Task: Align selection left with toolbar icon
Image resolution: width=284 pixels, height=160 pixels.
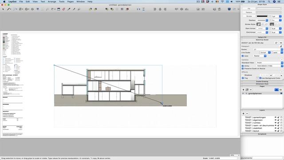Action: (x=155, y=9)
